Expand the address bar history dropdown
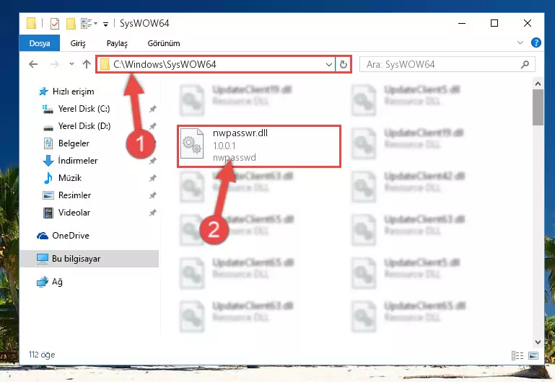Viewport: 555px width, 382px height. 329,65
